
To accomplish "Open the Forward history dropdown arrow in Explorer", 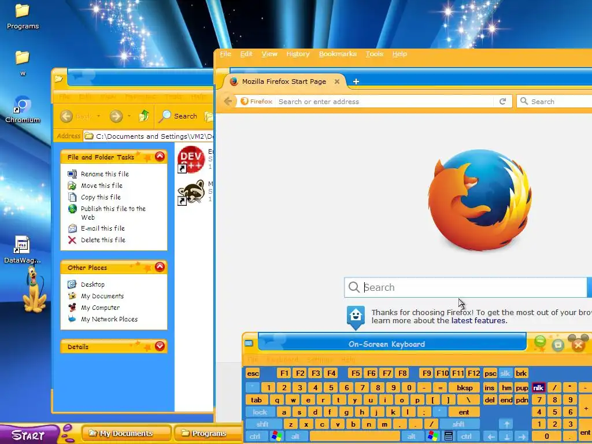I will click(x=129, y=116).
